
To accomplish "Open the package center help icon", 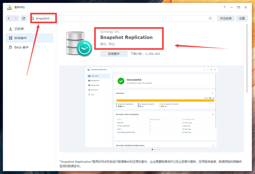I will 224,7.
